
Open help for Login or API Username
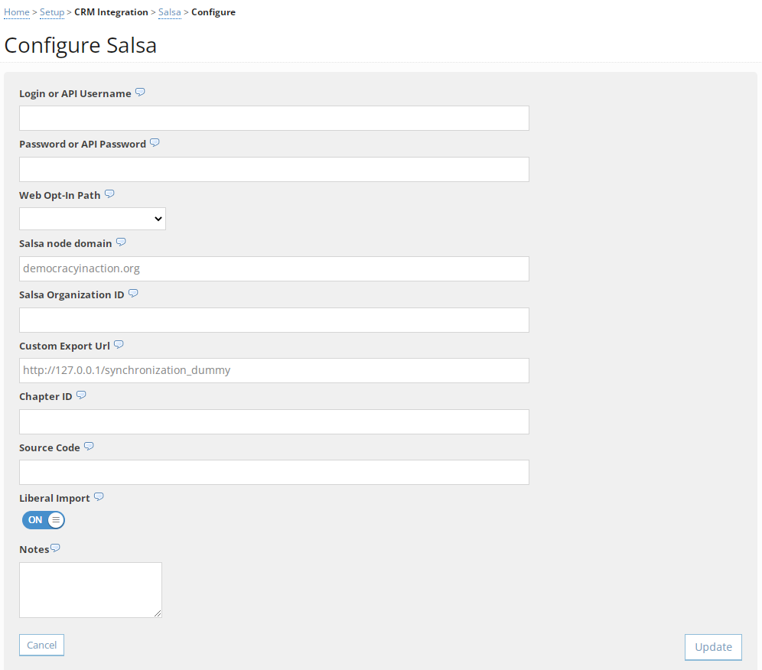tap(140, 92)
